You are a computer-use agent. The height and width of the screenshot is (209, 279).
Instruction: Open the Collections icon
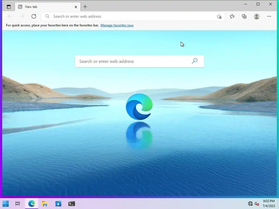(x=244, y=16)
